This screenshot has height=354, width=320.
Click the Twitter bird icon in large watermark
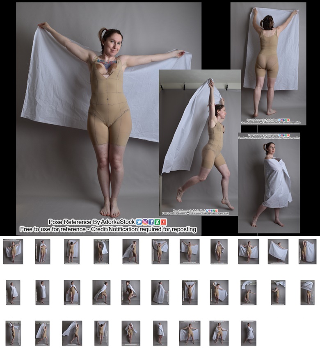click(139, 222)
